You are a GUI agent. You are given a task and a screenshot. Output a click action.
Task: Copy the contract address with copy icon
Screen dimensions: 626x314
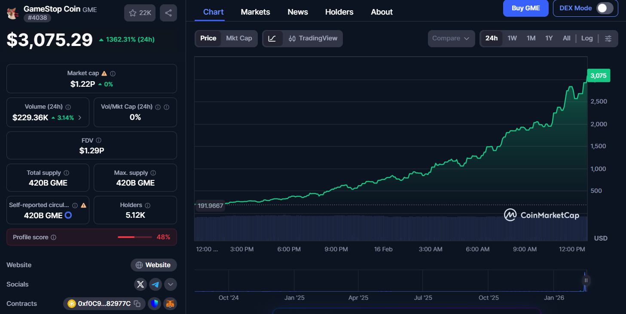tap(137, 304)
